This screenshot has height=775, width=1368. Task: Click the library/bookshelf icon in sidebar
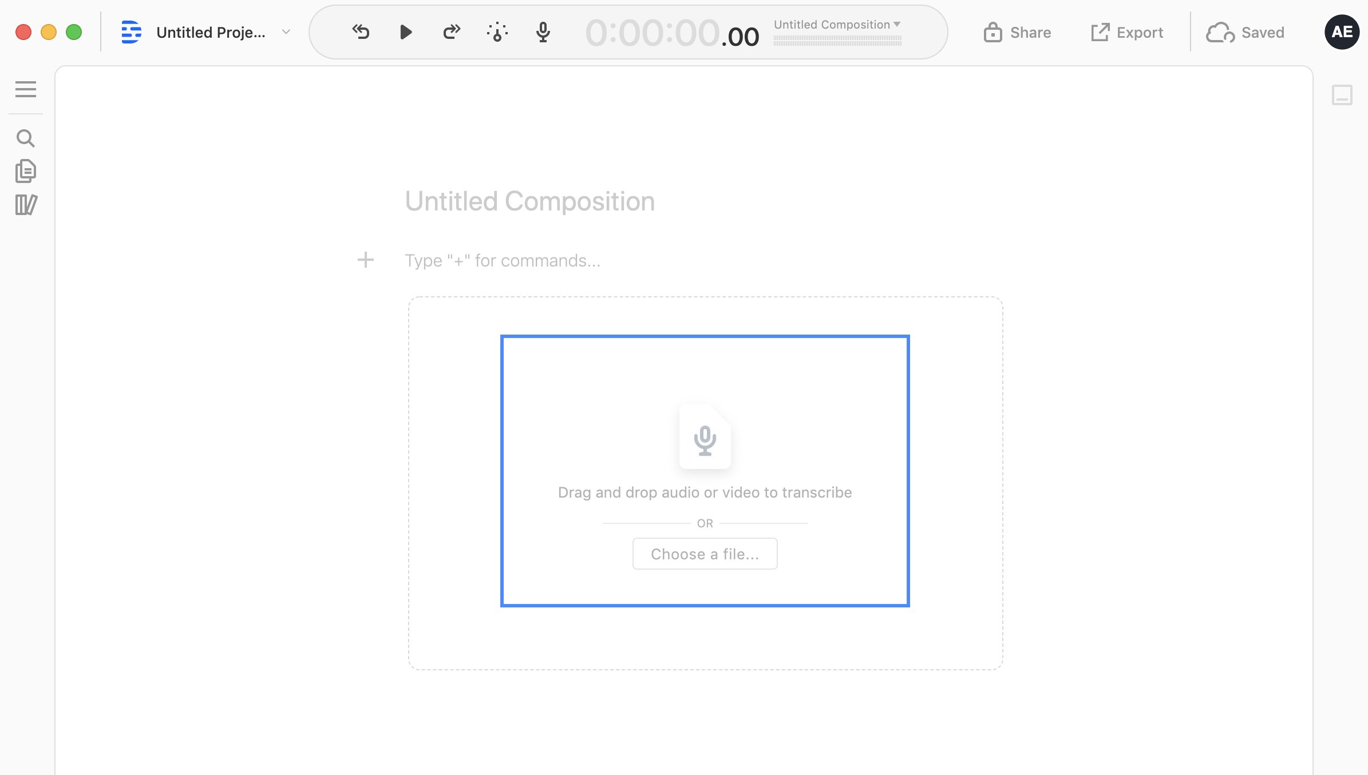pyautogui.click(x=25, y=204)
